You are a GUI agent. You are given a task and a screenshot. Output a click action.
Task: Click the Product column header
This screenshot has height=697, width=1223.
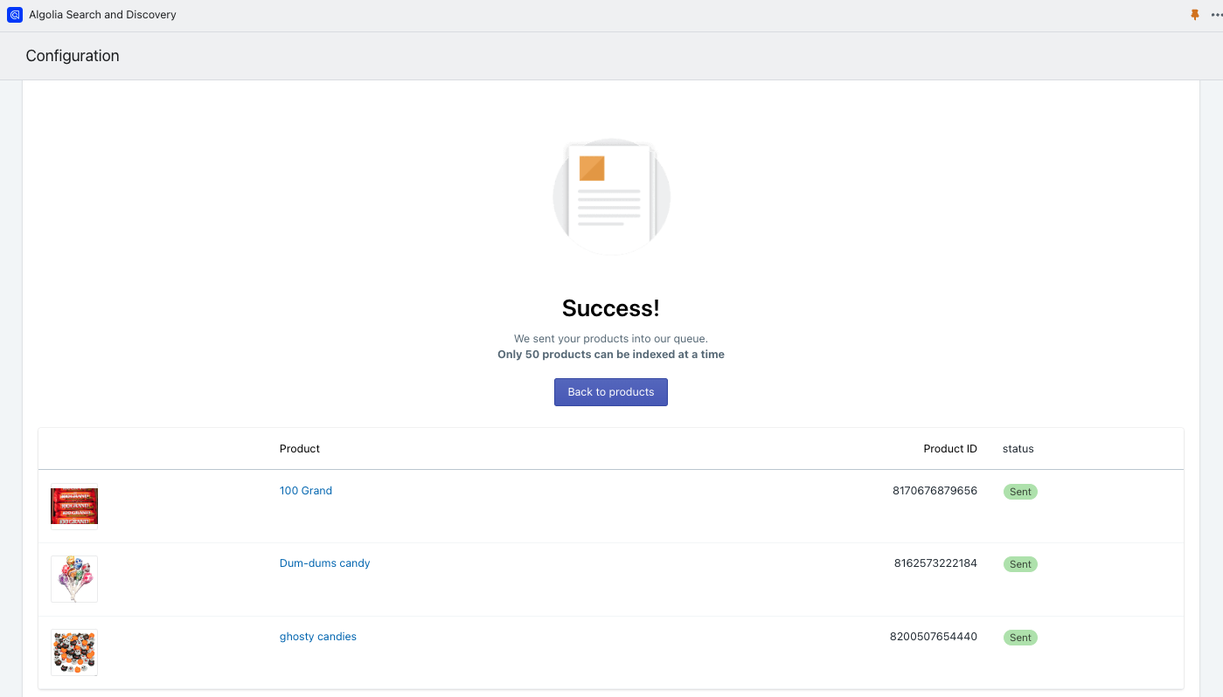300,449
